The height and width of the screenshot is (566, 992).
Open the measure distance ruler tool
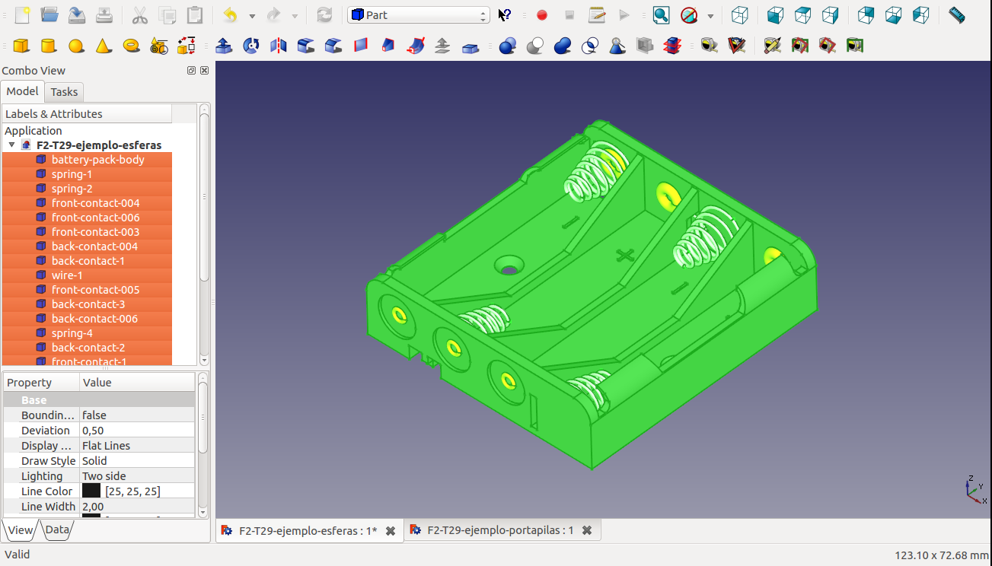point(956,15)
